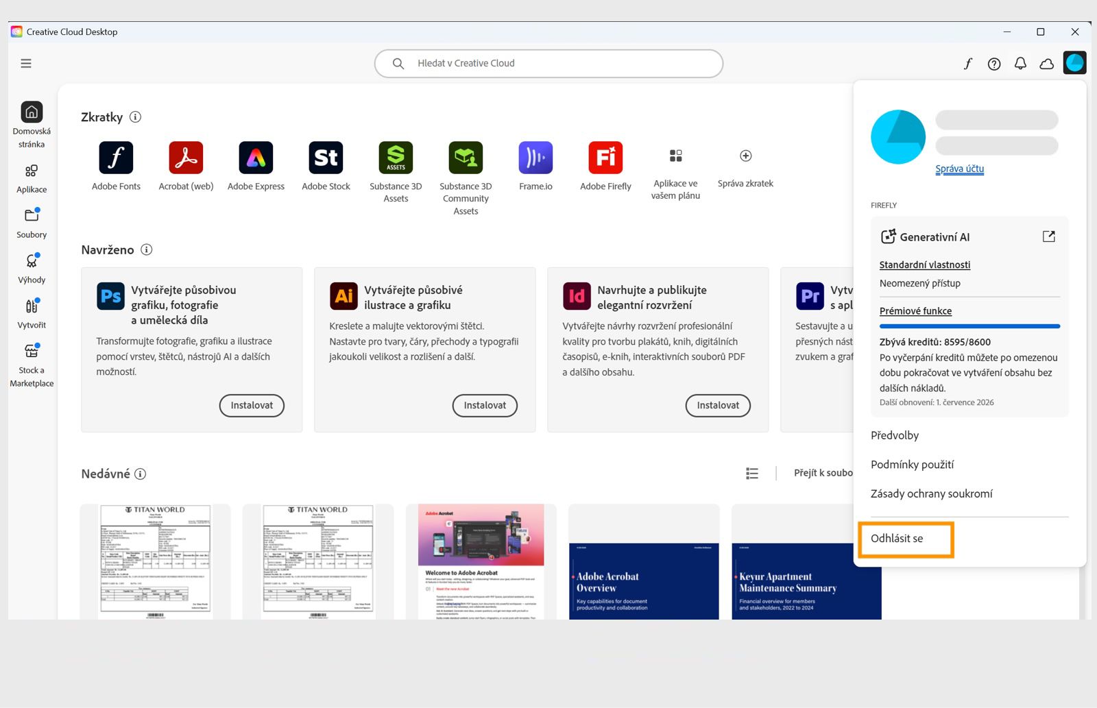Open first TITAN WORLD document thumbnail
Screen dimensions: 1097x708
tap(155, 562)
